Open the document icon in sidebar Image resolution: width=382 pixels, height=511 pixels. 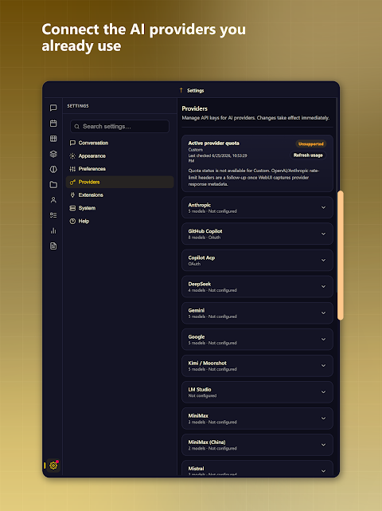(x=53, y=246)
